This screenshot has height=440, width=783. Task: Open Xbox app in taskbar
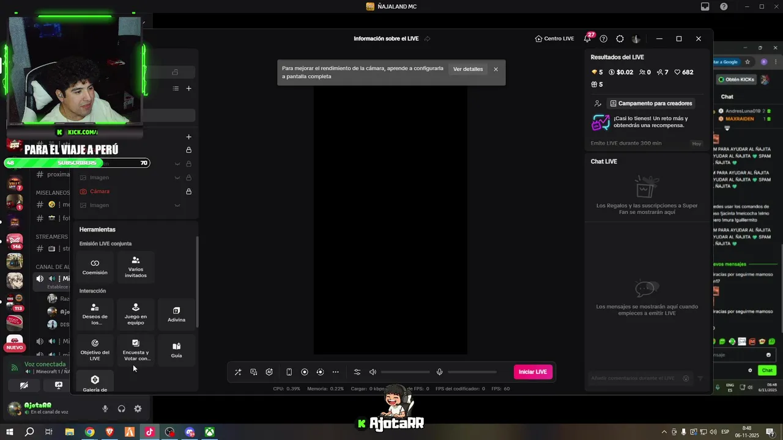coord(209,432)
